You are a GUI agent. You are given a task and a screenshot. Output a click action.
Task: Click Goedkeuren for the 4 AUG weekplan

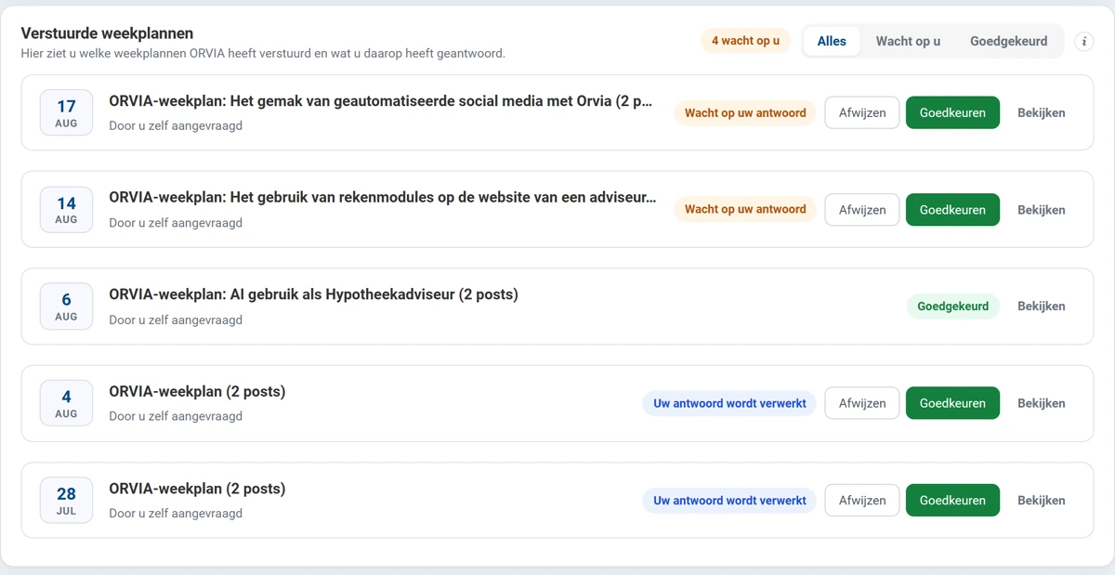(952, 403)
